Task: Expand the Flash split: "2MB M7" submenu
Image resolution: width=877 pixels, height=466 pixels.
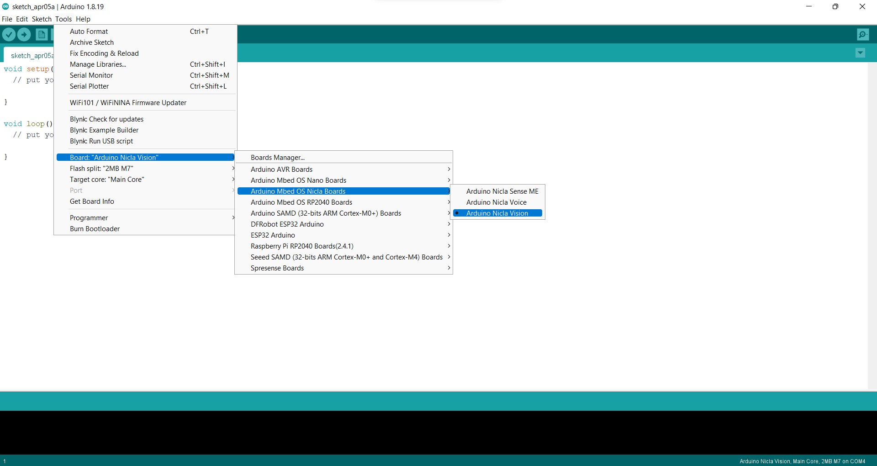Action: 145,169
